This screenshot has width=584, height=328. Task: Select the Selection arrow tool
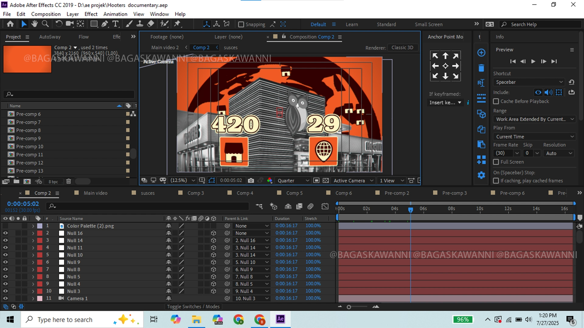tap(24, 24)
